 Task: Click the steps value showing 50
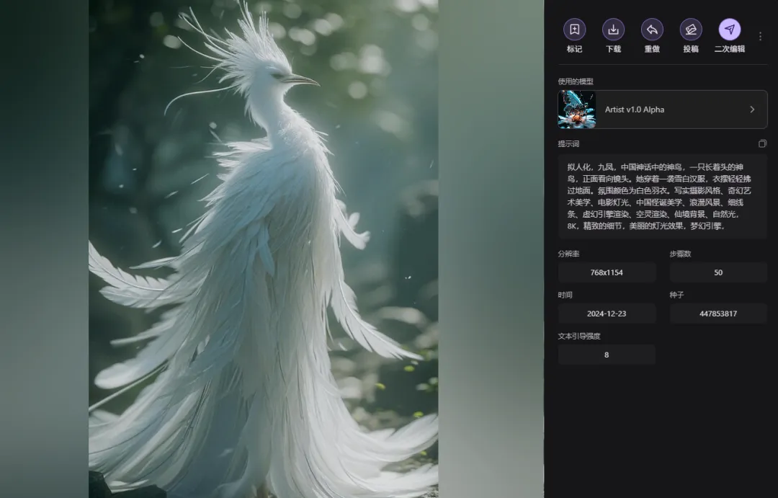pos(717,272)
